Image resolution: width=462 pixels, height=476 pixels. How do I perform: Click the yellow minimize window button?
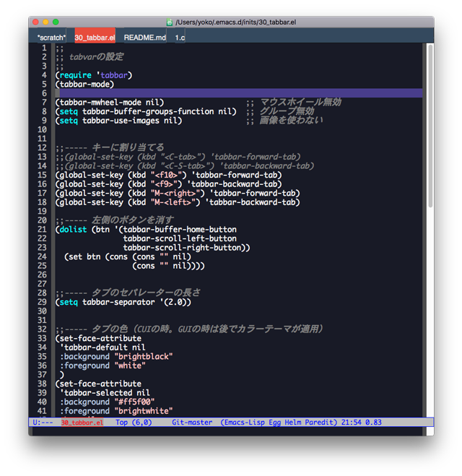click(x=45, y=22)
